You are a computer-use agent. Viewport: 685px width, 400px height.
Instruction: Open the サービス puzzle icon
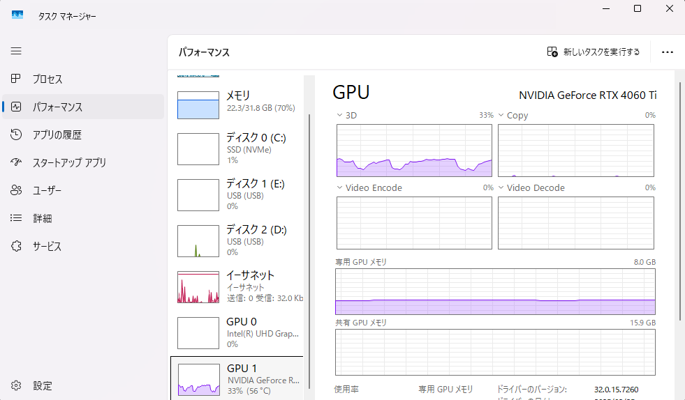[17, 247]
